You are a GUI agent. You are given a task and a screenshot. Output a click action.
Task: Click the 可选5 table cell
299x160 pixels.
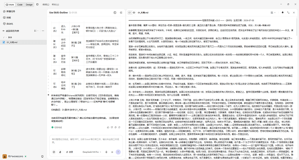55,72
